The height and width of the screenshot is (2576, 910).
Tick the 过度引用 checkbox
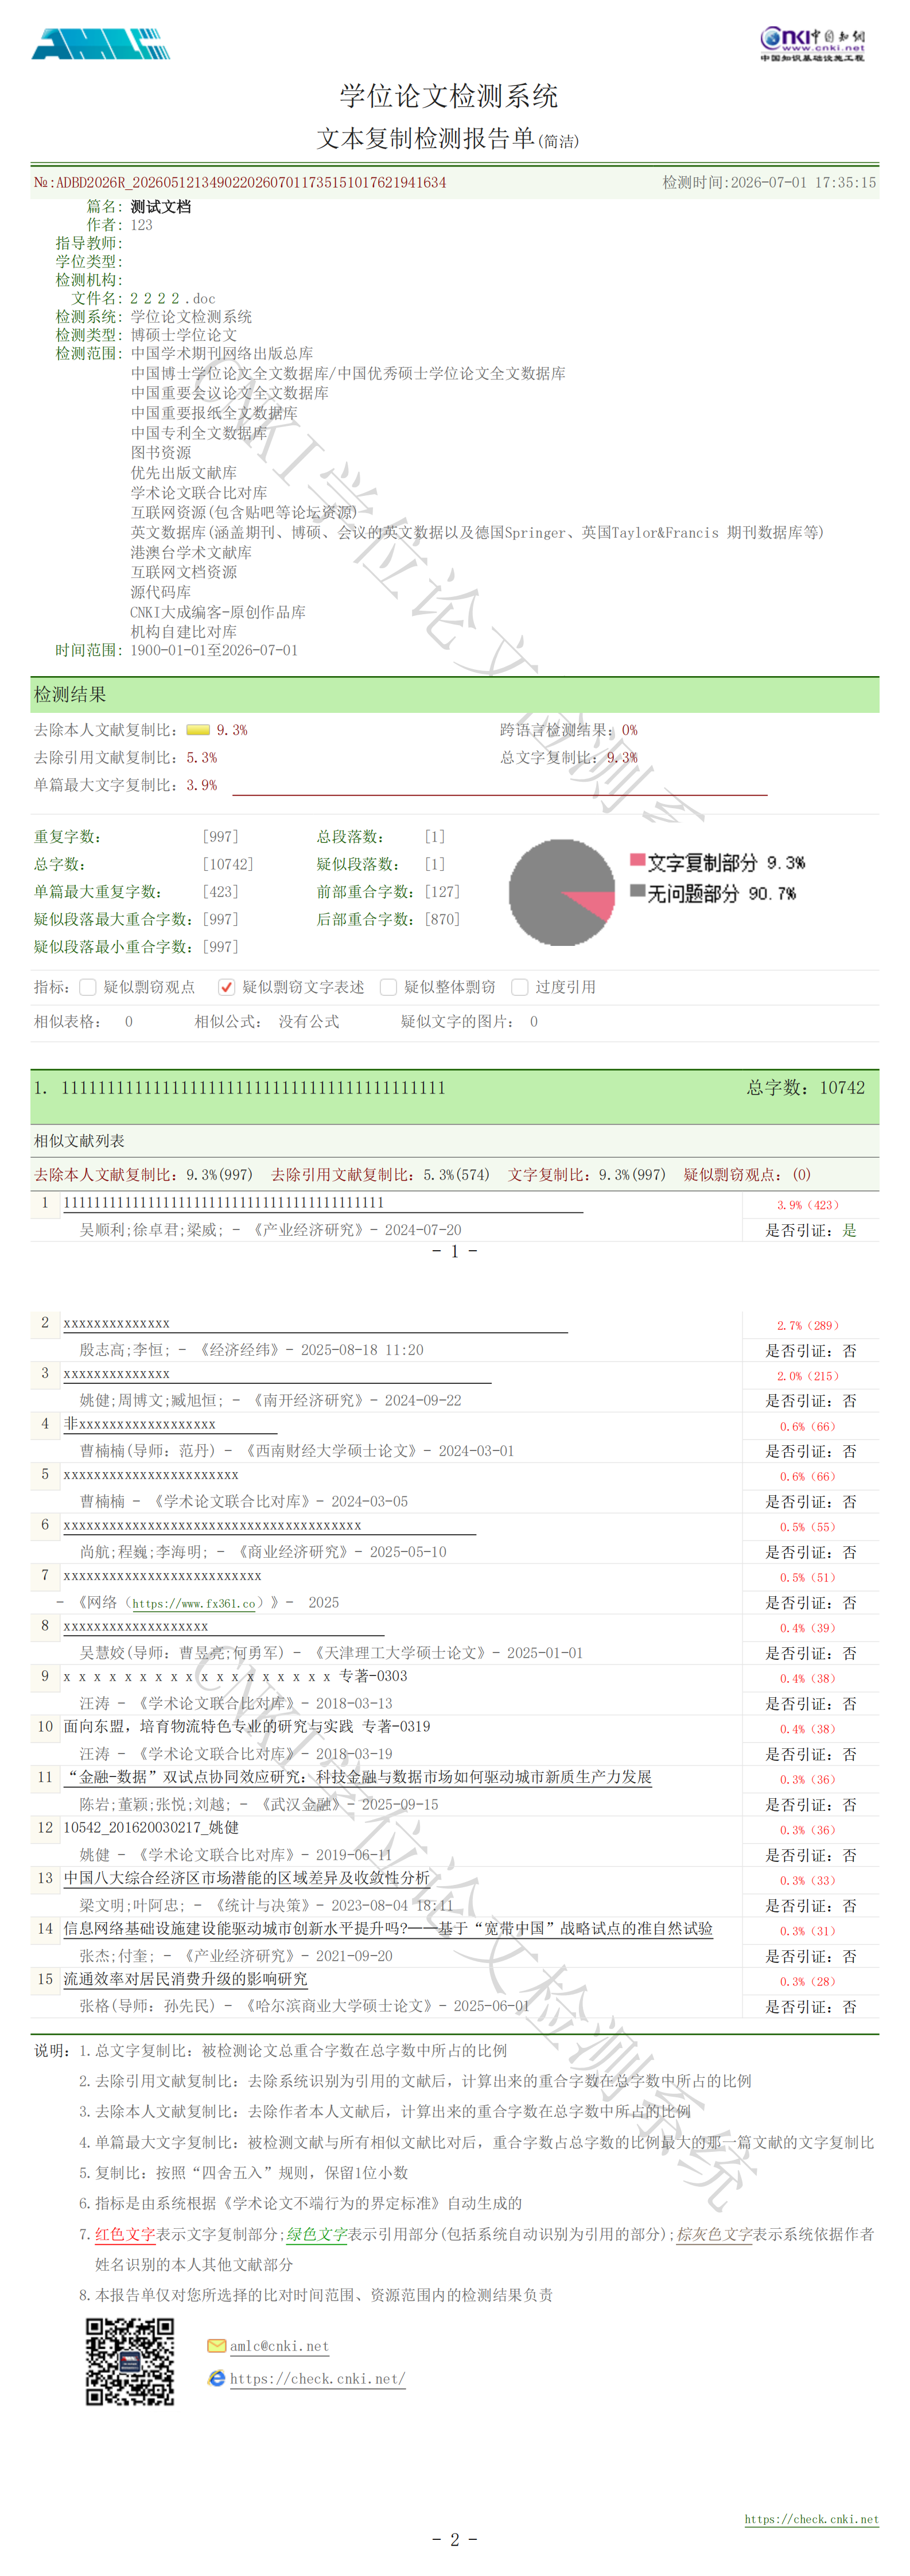pos(519,987)
